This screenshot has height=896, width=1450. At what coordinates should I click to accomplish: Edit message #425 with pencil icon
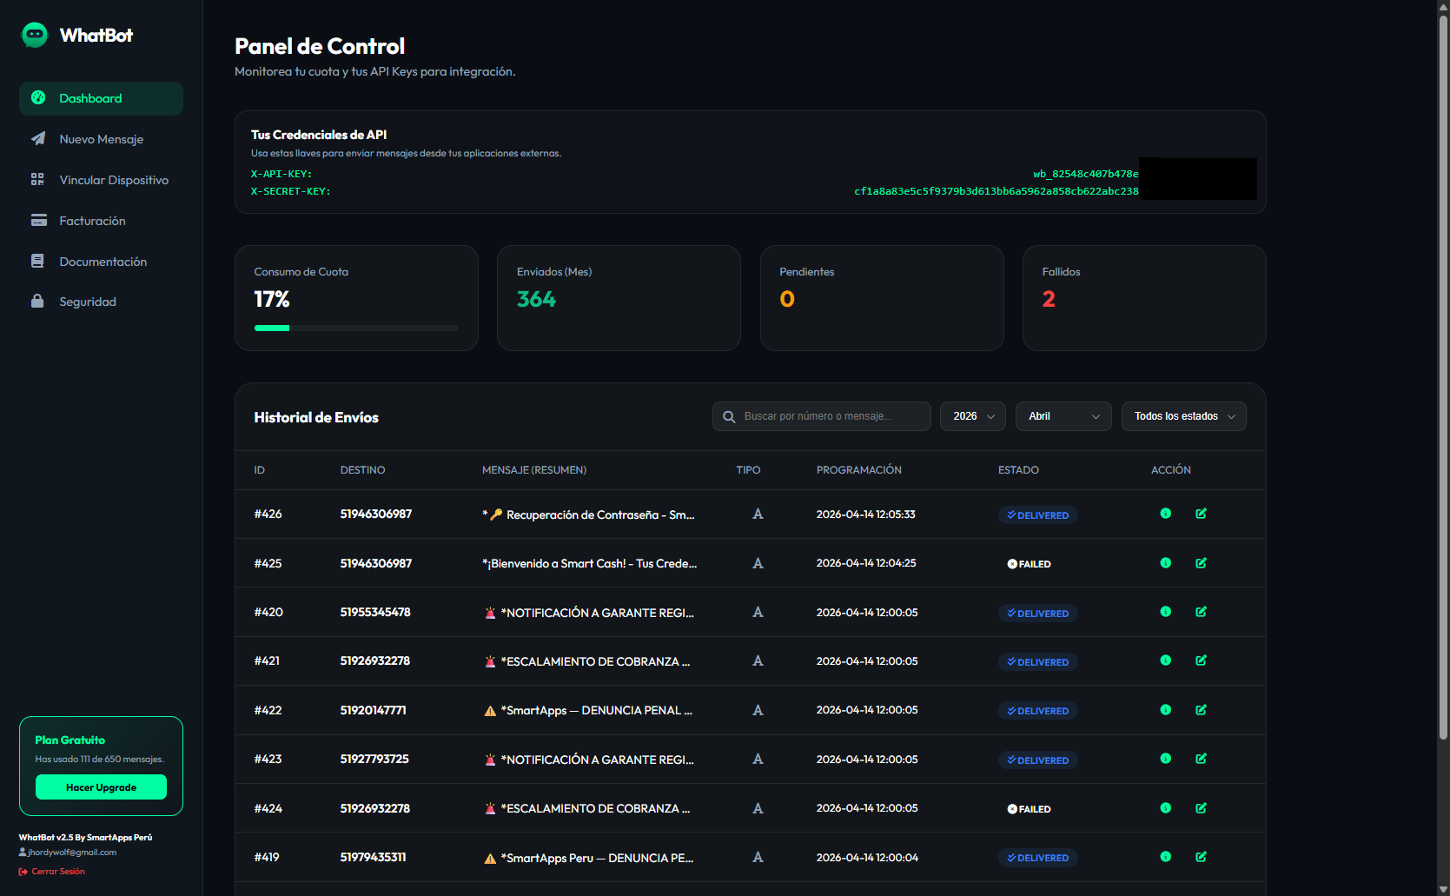[1201, 563]
